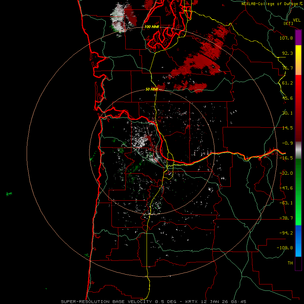Click the -0.9 scale value
Viewport: 304px width, 304px height.
[287, 143]
